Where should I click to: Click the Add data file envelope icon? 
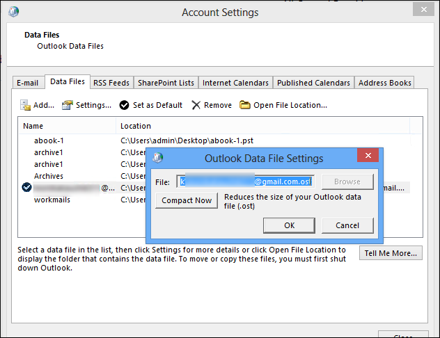[x=25, y=105]
